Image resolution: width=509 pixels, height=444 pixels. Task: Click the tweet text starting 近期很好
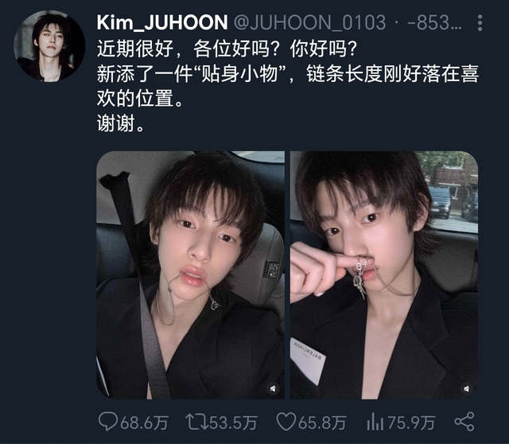point(227,49)
